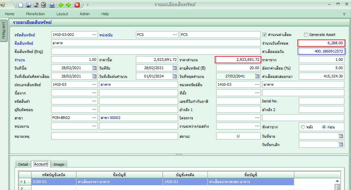Screen dimensions: 351x190
Task: Click the Save icon in toolbar
Action: click(29, 5)
